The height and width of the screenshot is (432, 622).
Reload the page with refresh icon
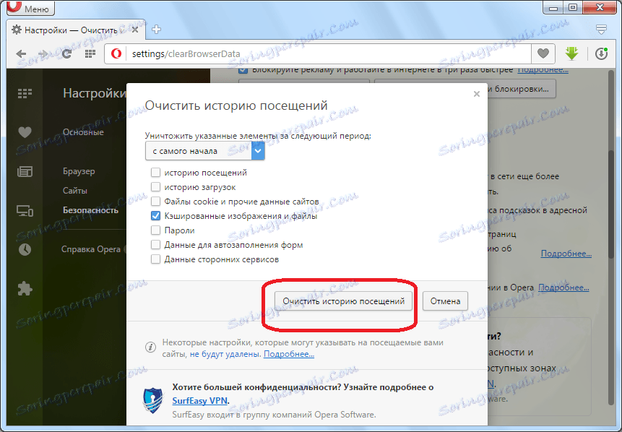[66, 53]
